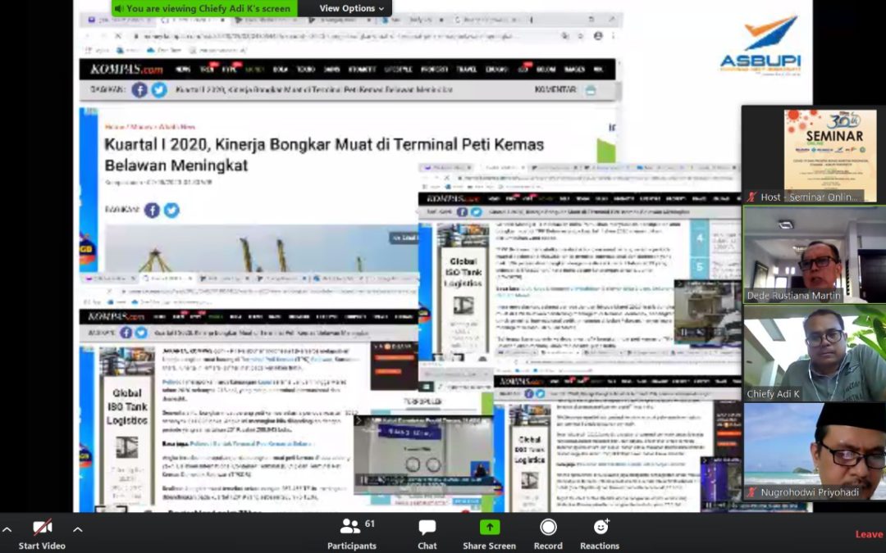Click the Global ISO Tank Logistics ad in the right window
The width and height of the screenshot is (886, 553).
click(x=464, y=289)
